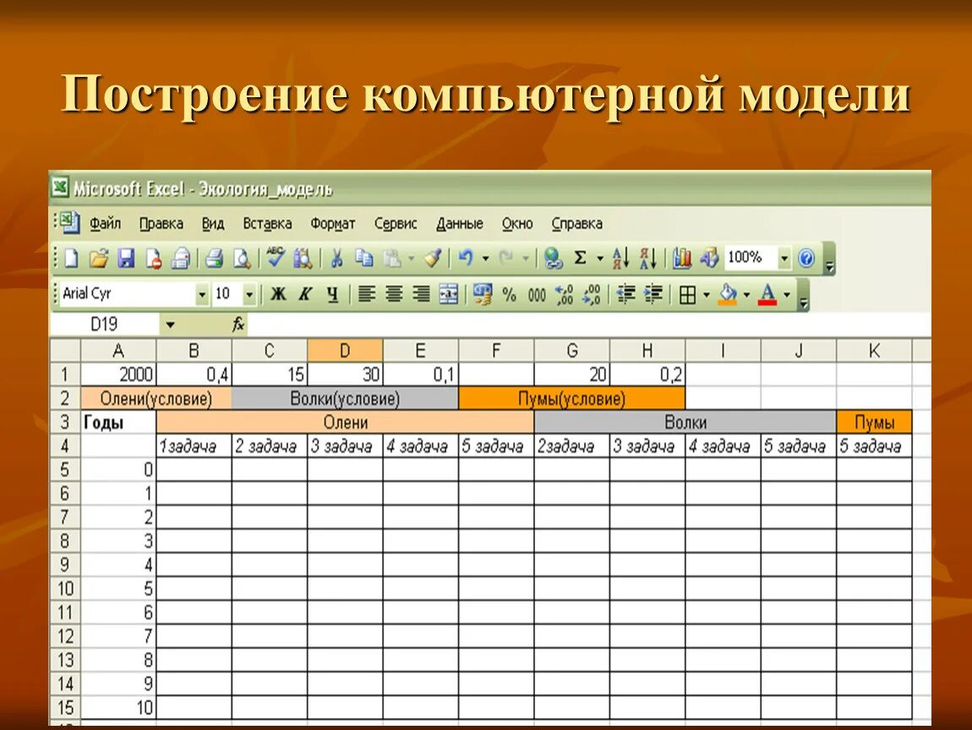Image resolution: width=972 pixels, height=730 pixels.
Task: Toggle center text alignment
Action: (x=394, y=294)
